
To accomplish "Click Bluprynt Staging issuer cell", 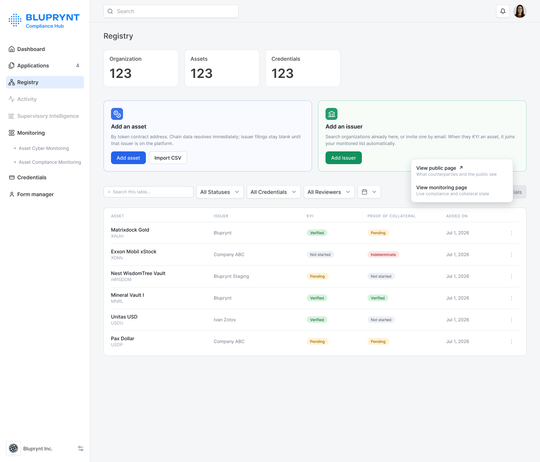I will tap(231, 277).
